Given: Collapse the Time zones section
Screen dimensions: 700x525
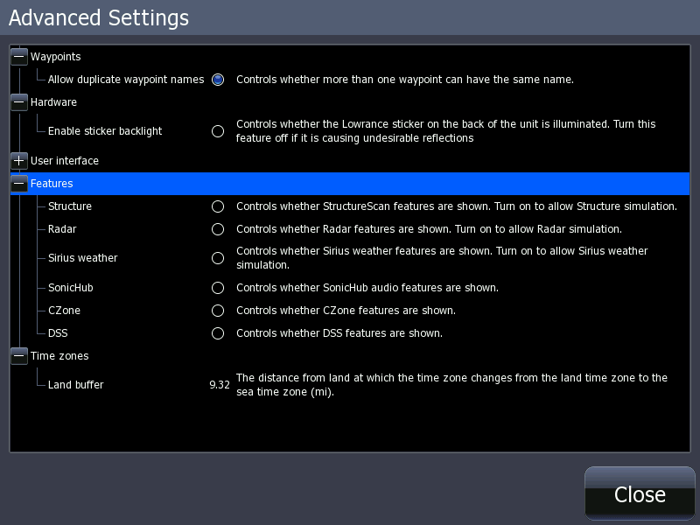Looking at the screenshot, I should [18, 356].
